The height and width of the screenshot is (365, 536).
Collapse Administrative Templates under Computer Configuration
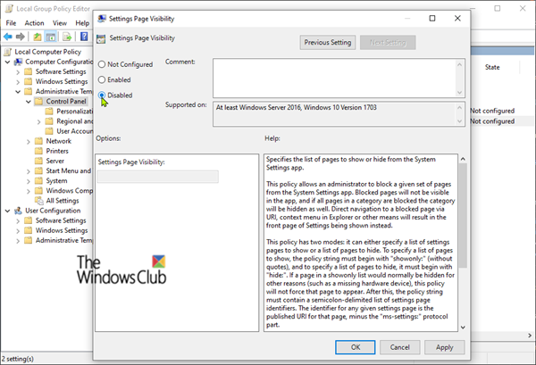(18, 92)
